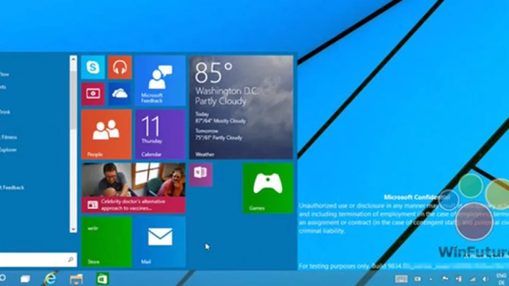Screen dimensions: 509x286
Task: Open the Skype tile
Action: (x=93, y=67)
